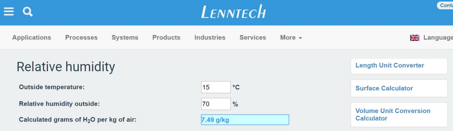The height and width of the screenshot is (131, 453).
Task: Open the Applications menu
Action: click(x=32, y=38)
